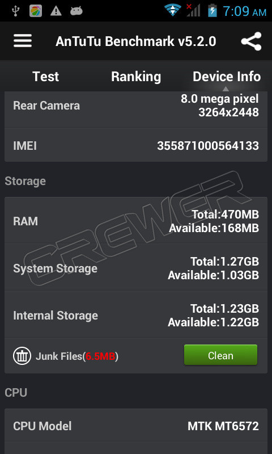Tap the CPU Model MTK MT6572 row

coord(136,425)
